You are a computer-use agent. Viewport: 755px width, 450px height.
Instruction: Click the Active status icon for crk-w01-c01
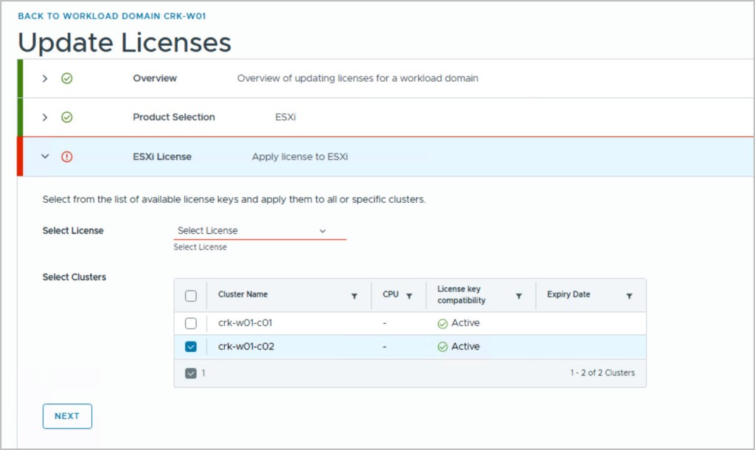pos(442,323)
